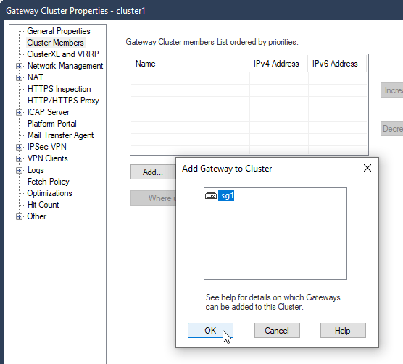The width and height of the screenshot is (403, 364).
Task: Open the Fetch Policy page
Action: [49, 182]
